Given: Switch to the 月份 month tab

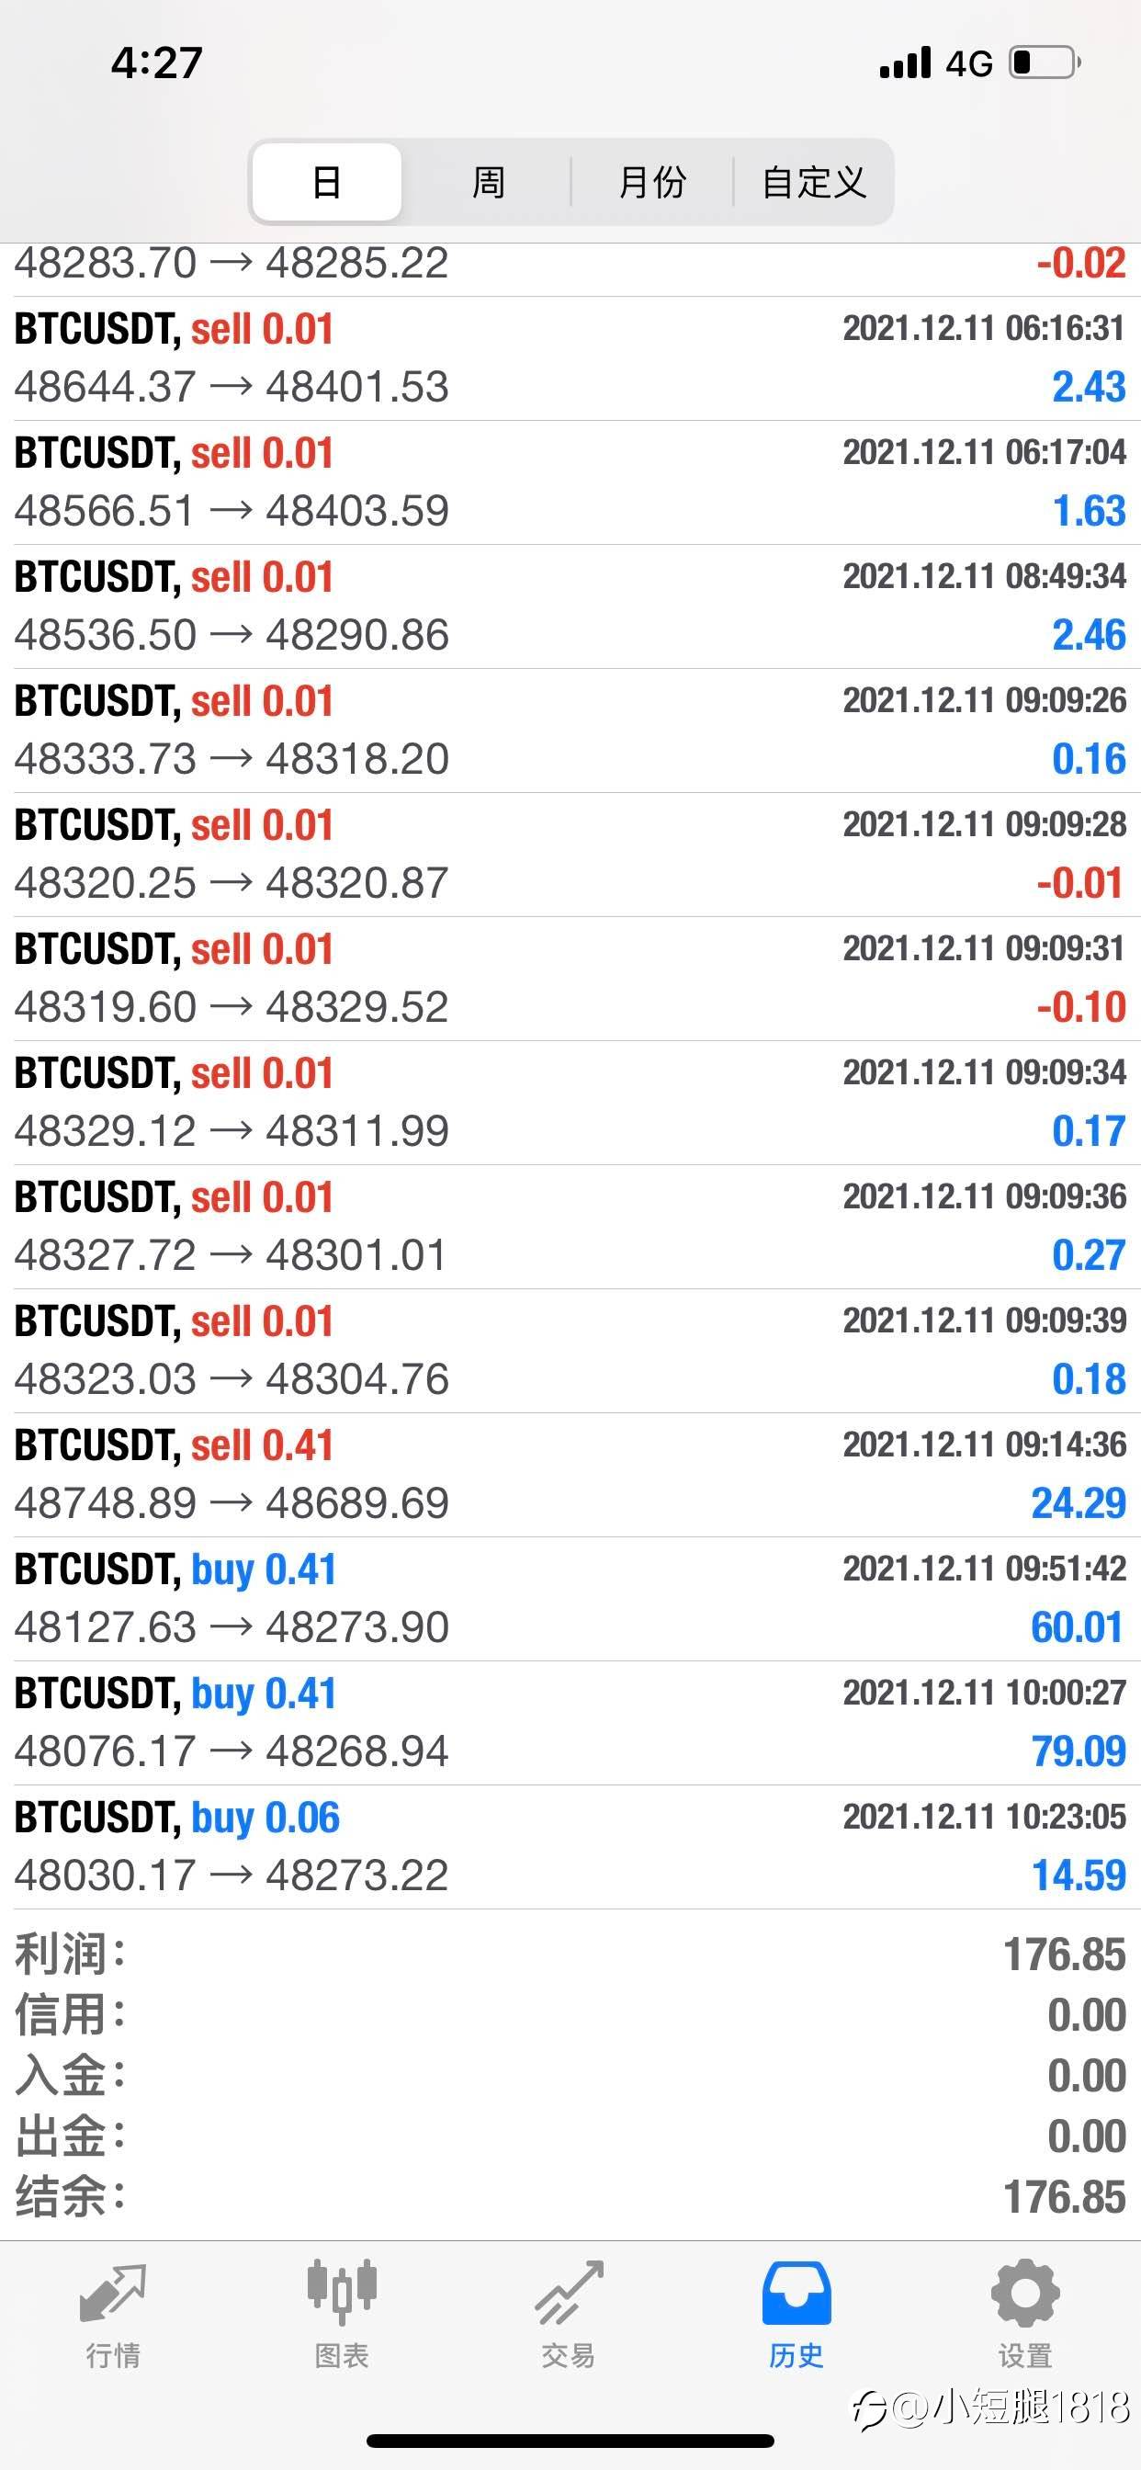Looking at the screenshot, I should point(652,182).
